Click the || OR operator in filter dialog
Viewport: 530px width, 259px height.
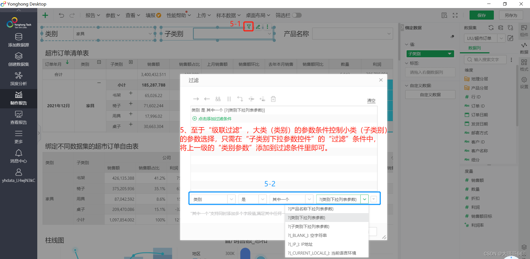[229, 99]
